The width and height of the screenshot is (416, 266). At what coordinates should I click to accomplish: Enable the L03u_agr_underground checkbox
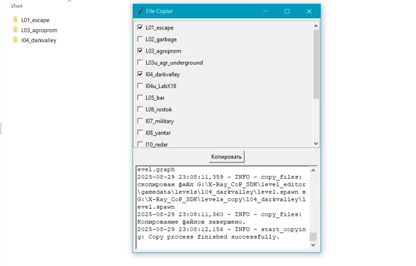pos(140,62)
